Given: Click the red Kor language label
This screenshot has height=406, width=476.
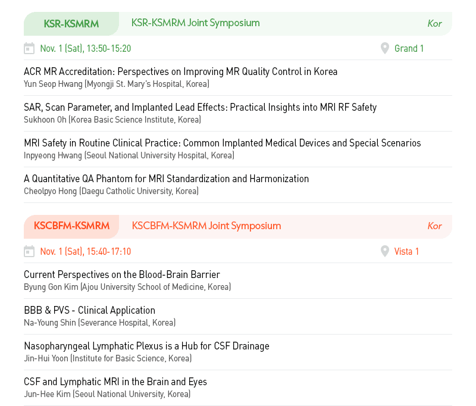Looking at the screenshot, I should pos(434,226).
